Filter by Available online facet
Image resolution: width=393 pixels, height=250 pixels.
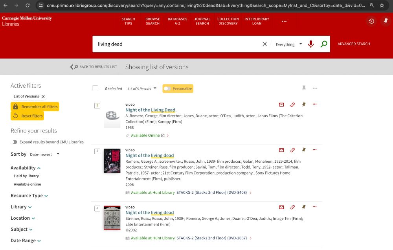click(x=28, y=184)
